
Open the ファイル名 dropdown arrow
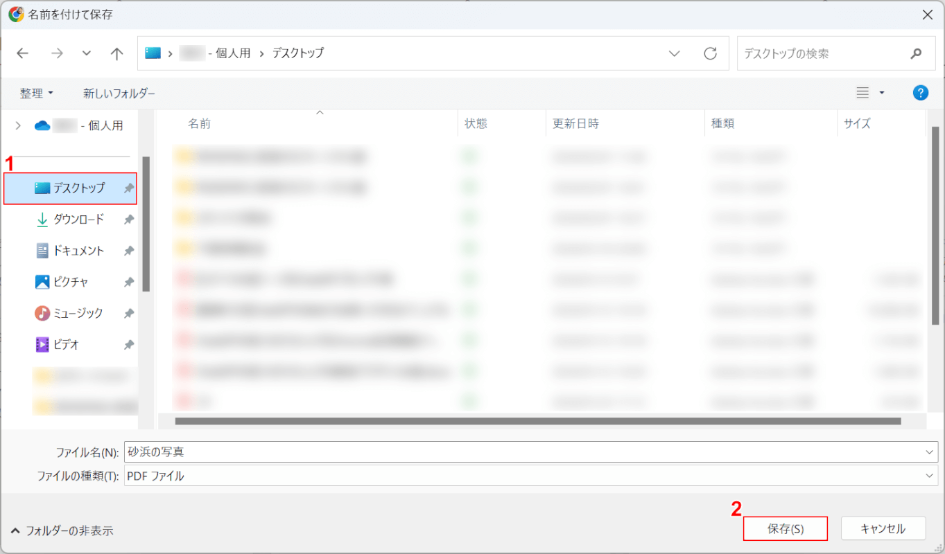[x=930, y=452]
